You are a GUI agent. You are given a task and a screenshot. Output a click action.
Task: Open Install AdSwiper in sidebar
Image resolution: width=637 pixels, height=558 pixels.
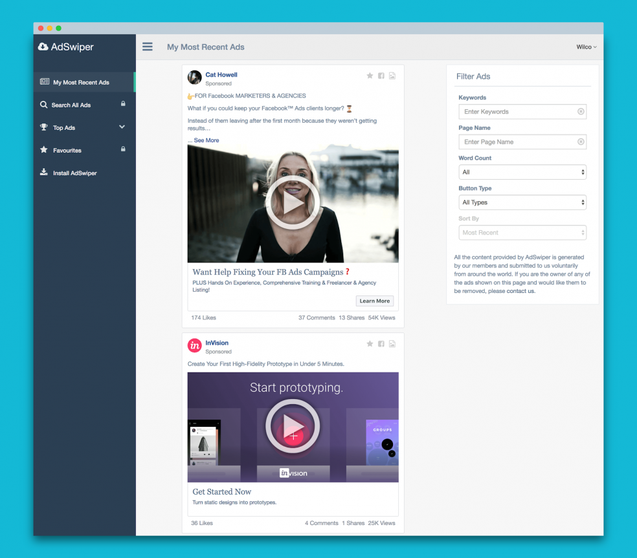click(x=74, y=173)
